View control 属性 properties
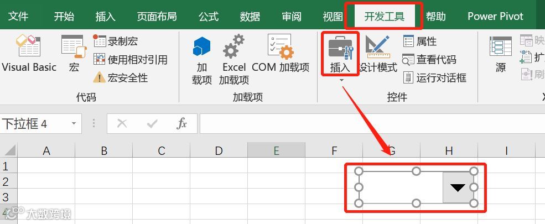This screenshot has height=224, width=545. pos(420,41)
